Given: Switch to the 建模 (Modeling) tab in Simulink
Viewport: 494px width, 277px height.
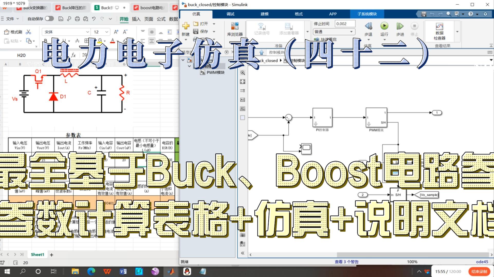Looking at the screenshot, I should click(264, 14).
